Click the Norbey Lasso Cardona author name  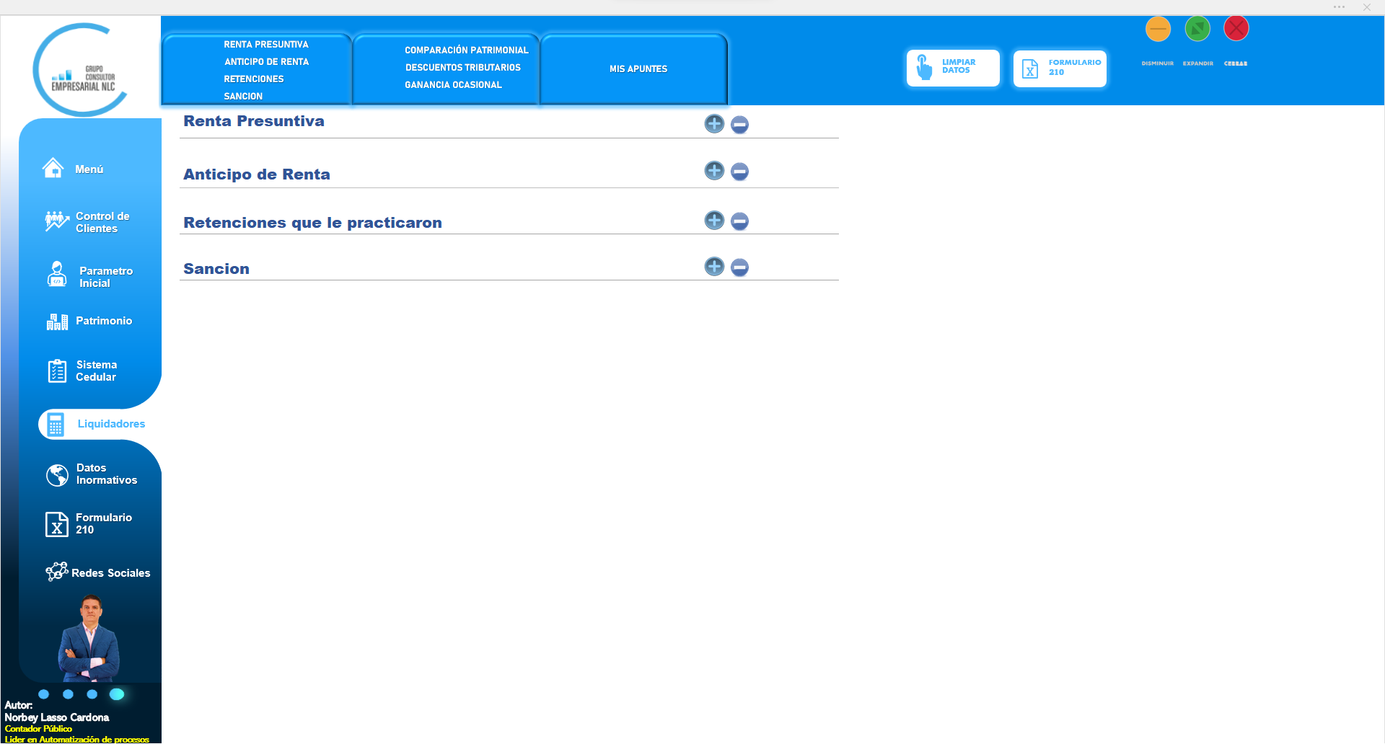[x=57, y=717]
